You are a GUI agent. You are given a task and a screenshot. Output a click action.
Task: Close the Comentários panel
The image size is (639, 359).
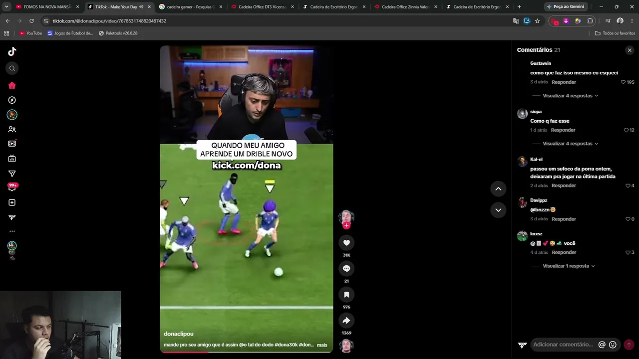630,50
